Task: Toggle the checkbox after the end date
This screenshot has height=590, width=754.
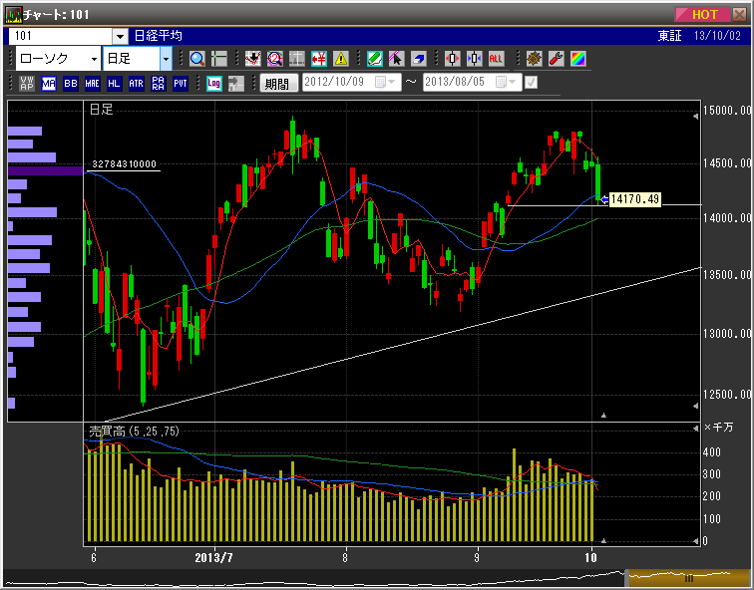Action: [x=531, y=83]
